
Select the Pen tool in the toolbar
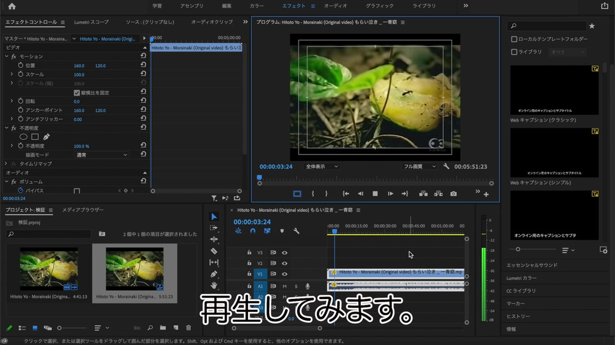coord(214,274)
